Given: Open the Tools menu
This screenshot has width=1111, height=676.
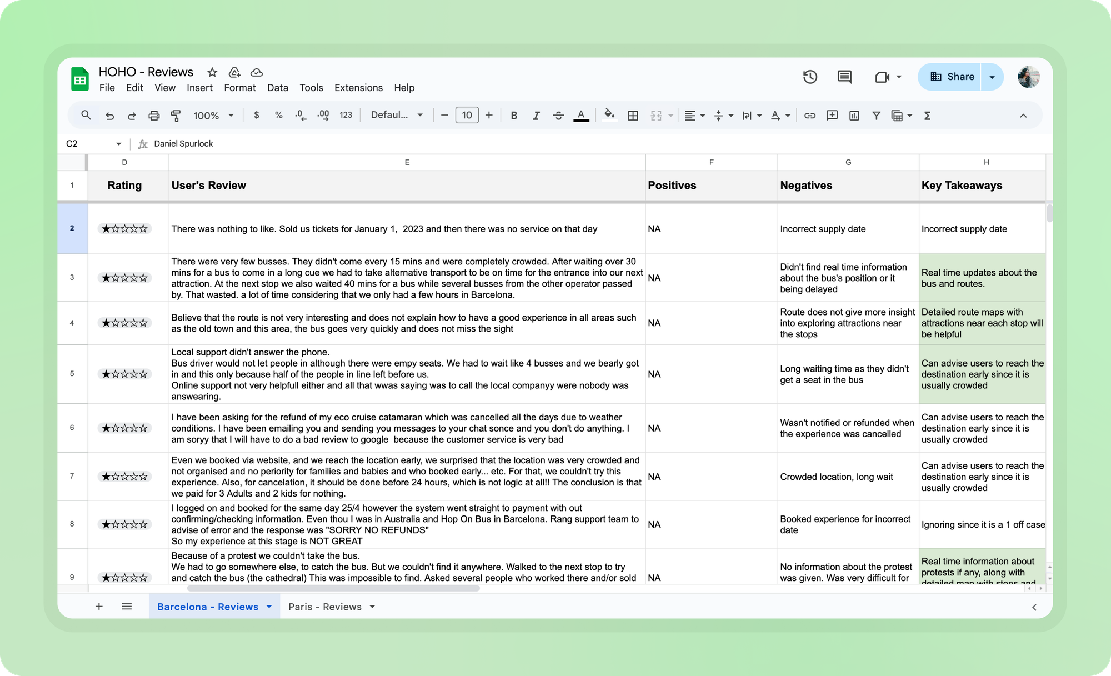Looking at the screenshot, I should [311, 88].
